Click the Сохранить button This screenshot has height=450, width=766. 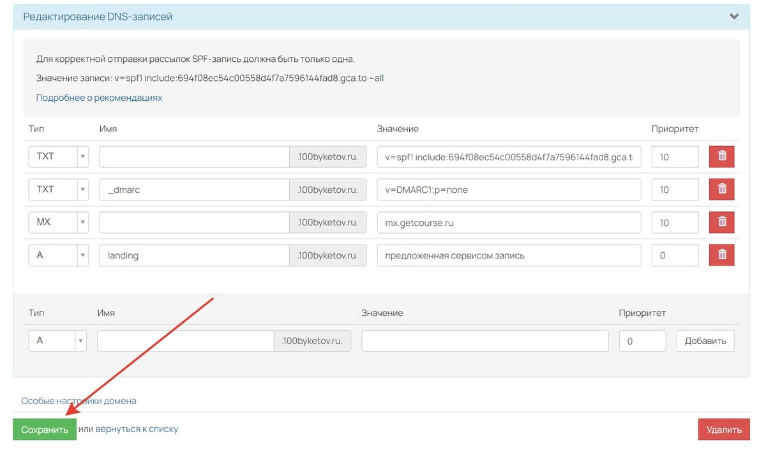tap(45, 430)
